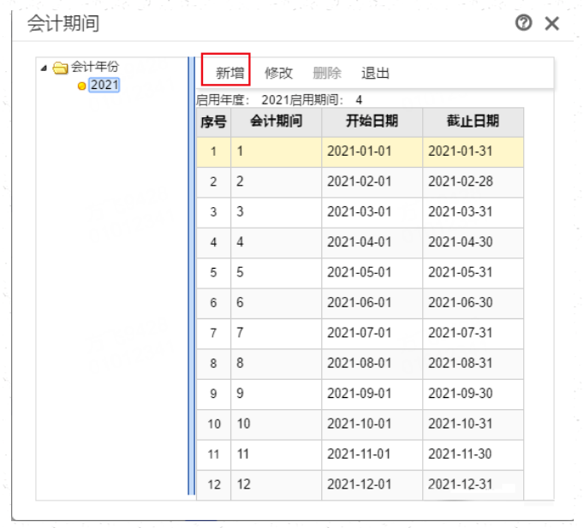Viewport: 584px width, 528px height.
Task: Select the row starting 2021-01-01
Action: coord(361,151)
